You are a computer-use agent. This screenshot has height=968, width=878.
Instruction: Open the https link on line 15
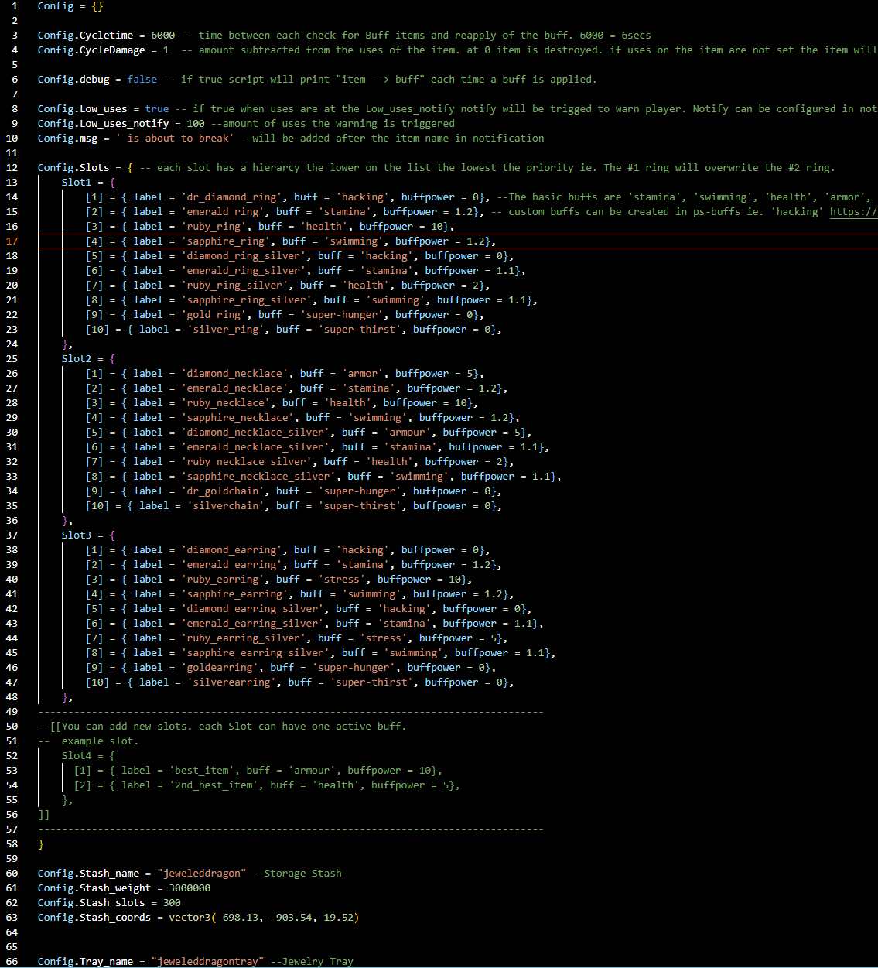853,212
